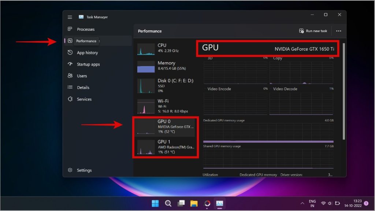Select the GPU 0 NVIDIA graph
Viewport: 375px width, 211px height.
point(165,127)
